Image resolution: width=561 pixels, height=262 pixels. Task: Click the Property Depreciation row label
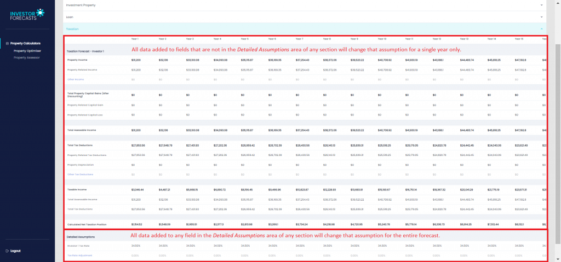pyautogui.click(x=81, y=165)
